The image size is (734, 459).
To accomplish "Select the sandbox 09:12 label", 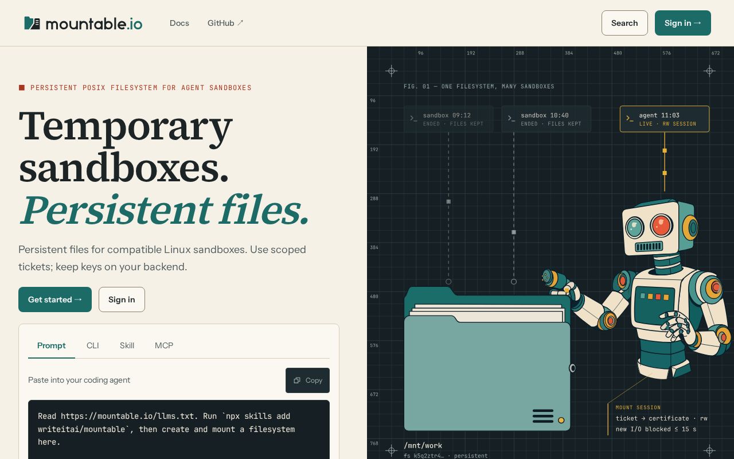I will 447,115.
